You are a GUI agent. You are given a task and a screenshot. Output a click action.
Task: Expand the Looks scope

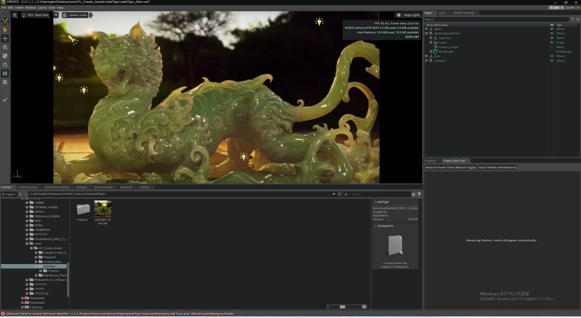(x=431, y=42)
